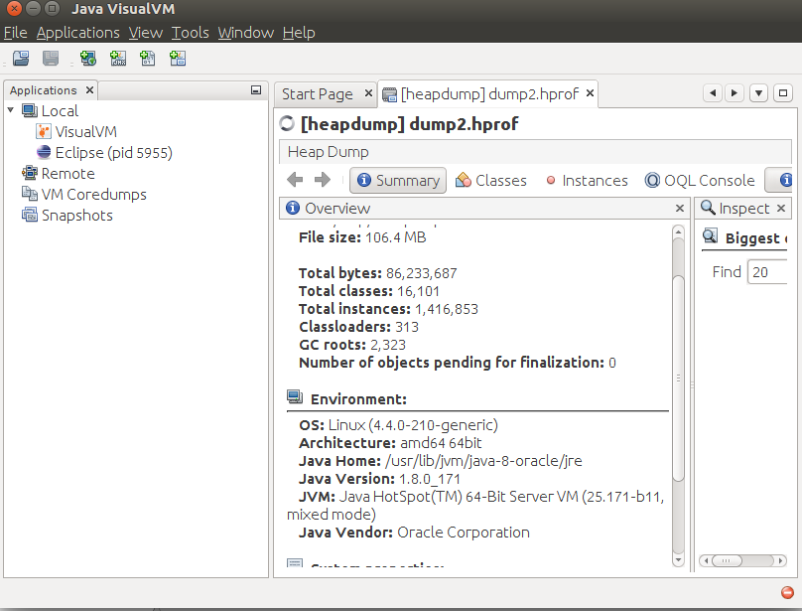Image resolution: width=802 pixels, height=611 pixels.
Task: Close the Start Page tab
Action: coord(368,93)
